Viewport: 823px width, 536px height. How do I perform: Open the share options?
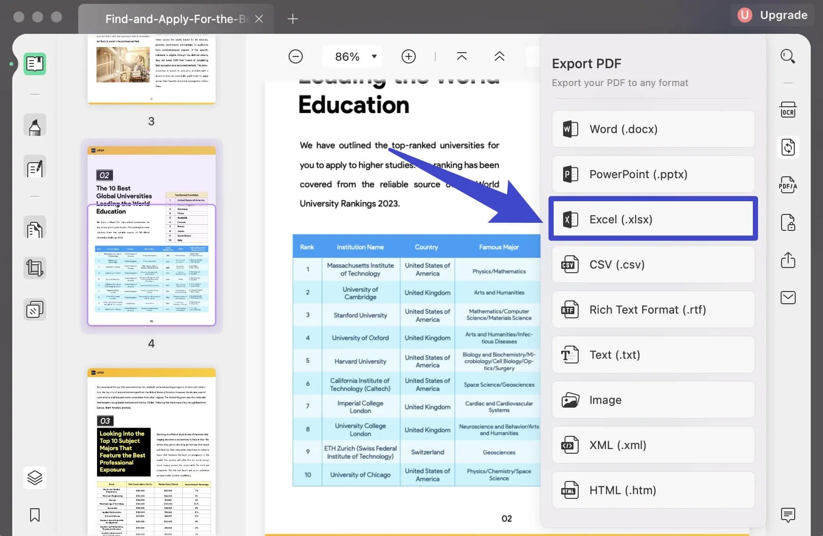click(788, 260)
